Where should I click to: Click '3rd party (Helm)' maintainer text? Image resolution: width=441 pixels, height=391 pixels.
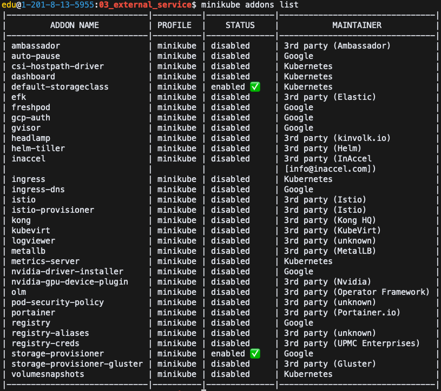[x=322, y=148]
